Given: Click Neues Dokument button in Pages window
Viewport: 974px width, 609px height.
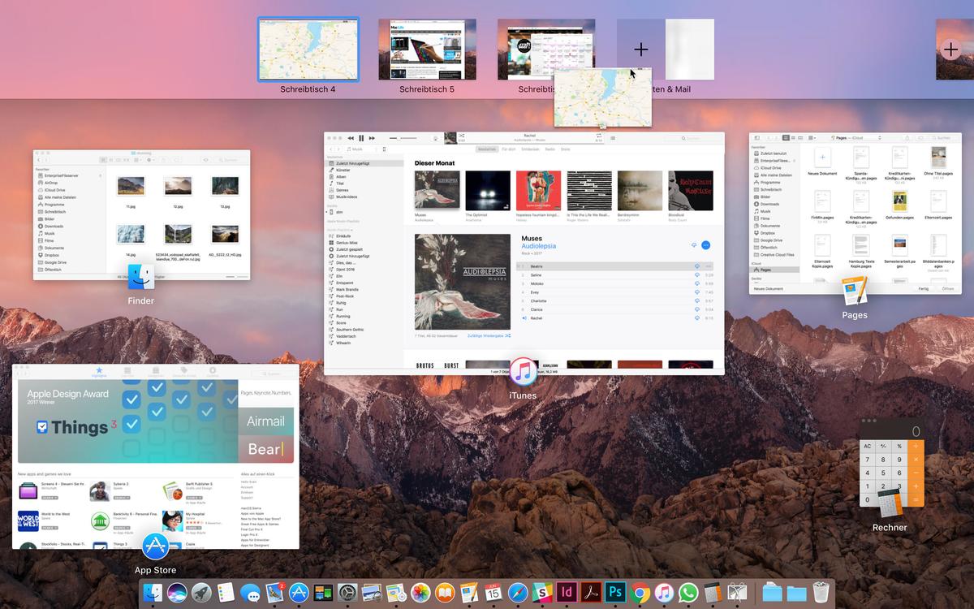Looking at the screenshot, I should (769, 289).
